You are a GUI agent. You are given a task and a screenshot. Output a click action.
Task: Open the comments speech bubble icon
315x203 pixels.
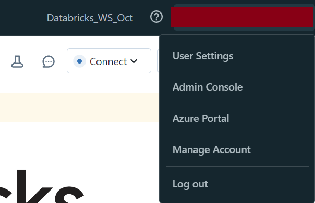coord(49,61)
